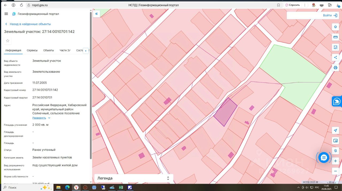Select the ruler measurement tool

335,37
